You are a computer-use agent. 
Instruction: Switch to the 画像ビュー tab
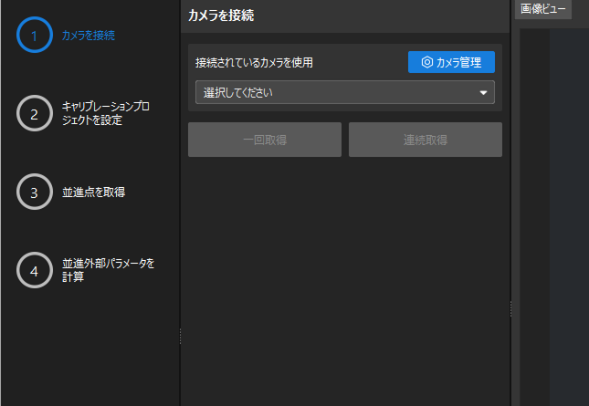tap(542, 9)
